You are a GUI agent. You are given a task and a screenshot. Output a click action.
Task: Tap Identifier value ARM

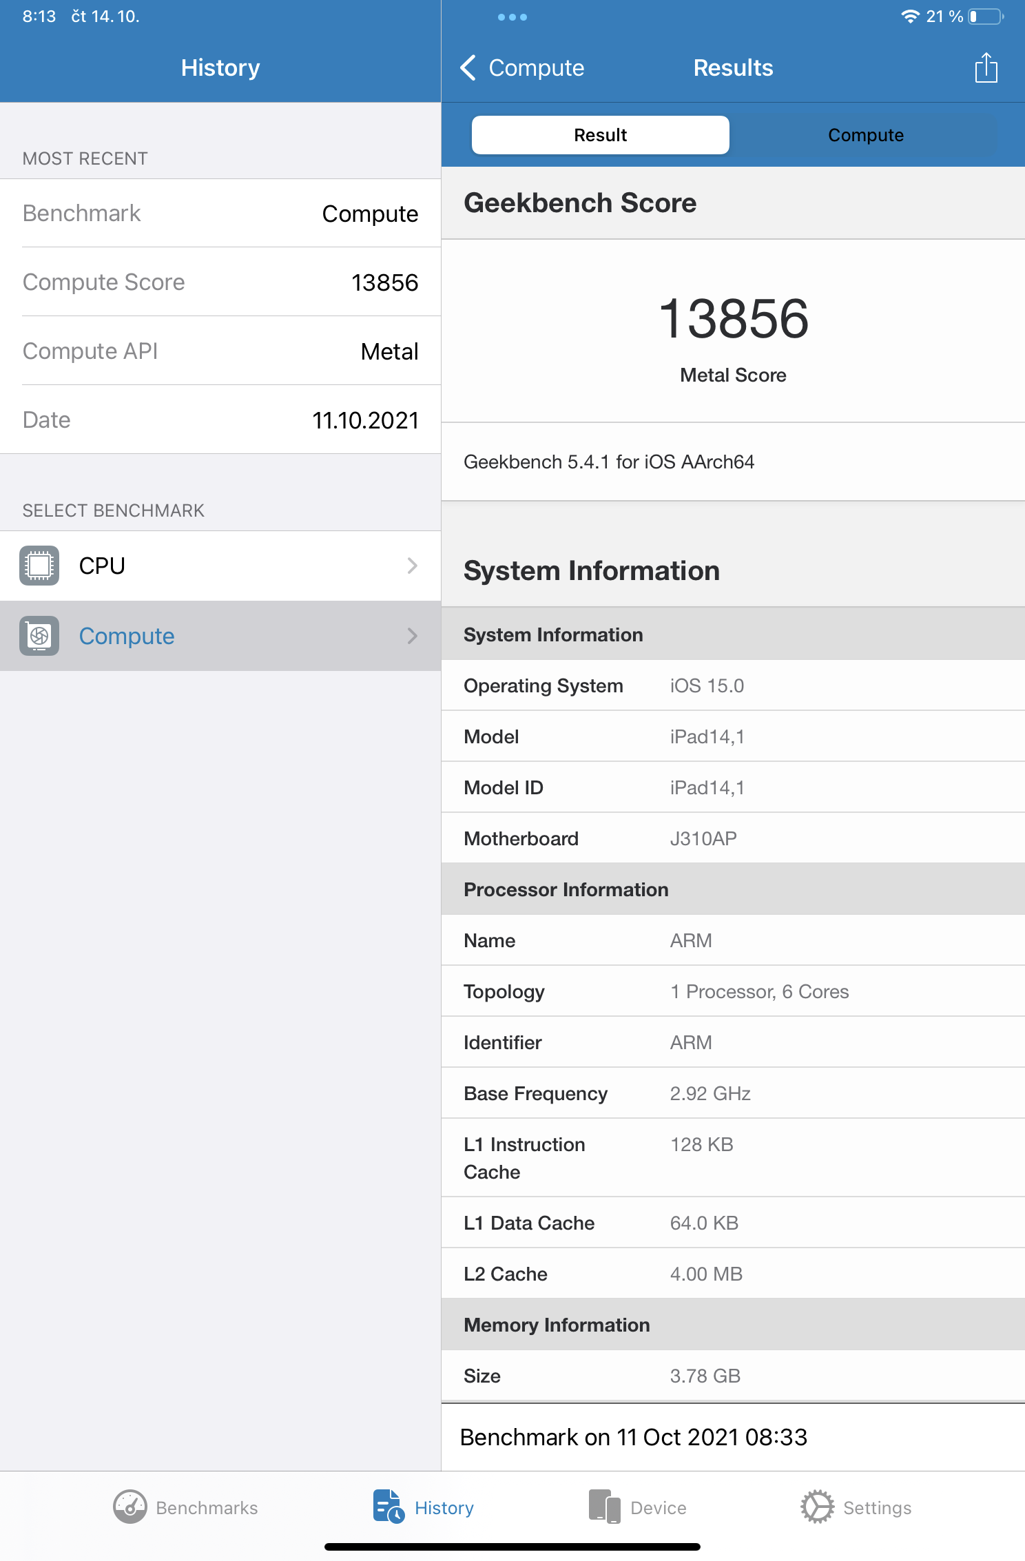[691, 1042]
